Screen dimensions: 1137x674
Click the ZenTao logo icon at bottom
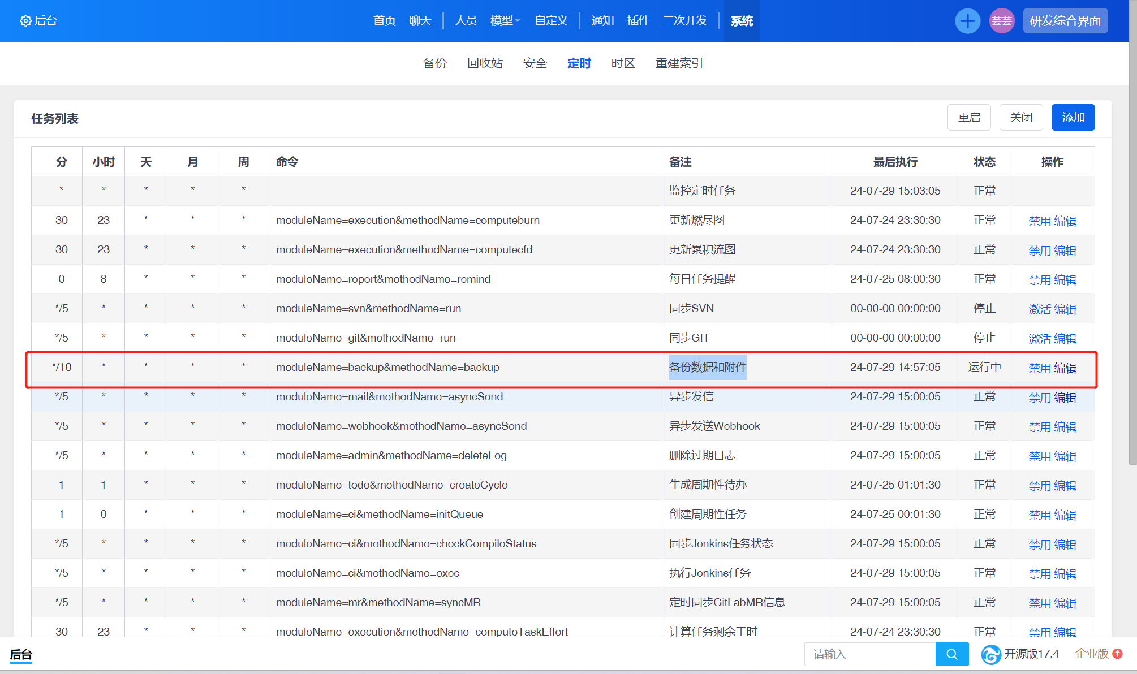(x=990, y=654)
